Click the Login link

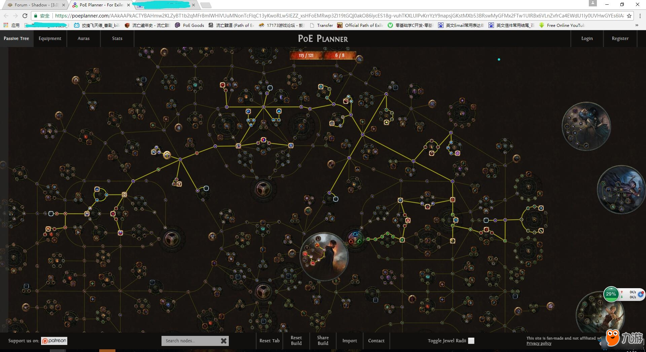pyautogui.click(x=587, y=38)
